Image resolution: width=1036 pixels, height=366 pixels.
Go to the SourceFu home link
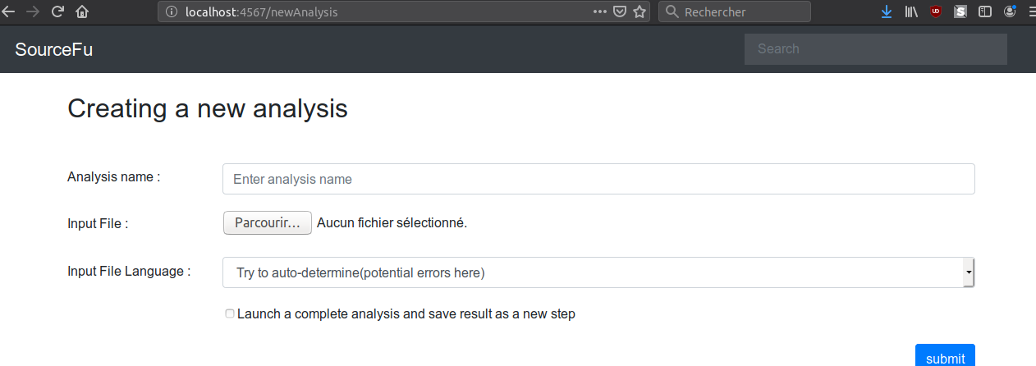coord(54,49)
